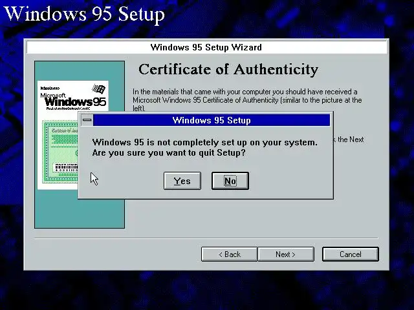The image size is (414, 310).
Task: Click the 'Windows 95 Setup' background heading
Action: click(85, 14)
